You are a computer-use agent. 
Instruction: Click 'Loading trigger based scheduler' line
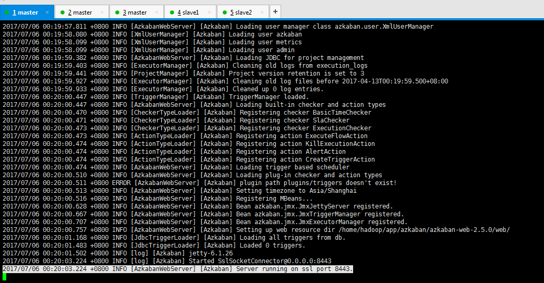[293, 167]
